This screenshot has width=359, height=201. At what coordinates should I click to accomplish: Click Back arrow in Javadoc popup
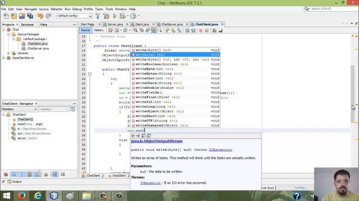pyautogui.click(x=133, y=136)
